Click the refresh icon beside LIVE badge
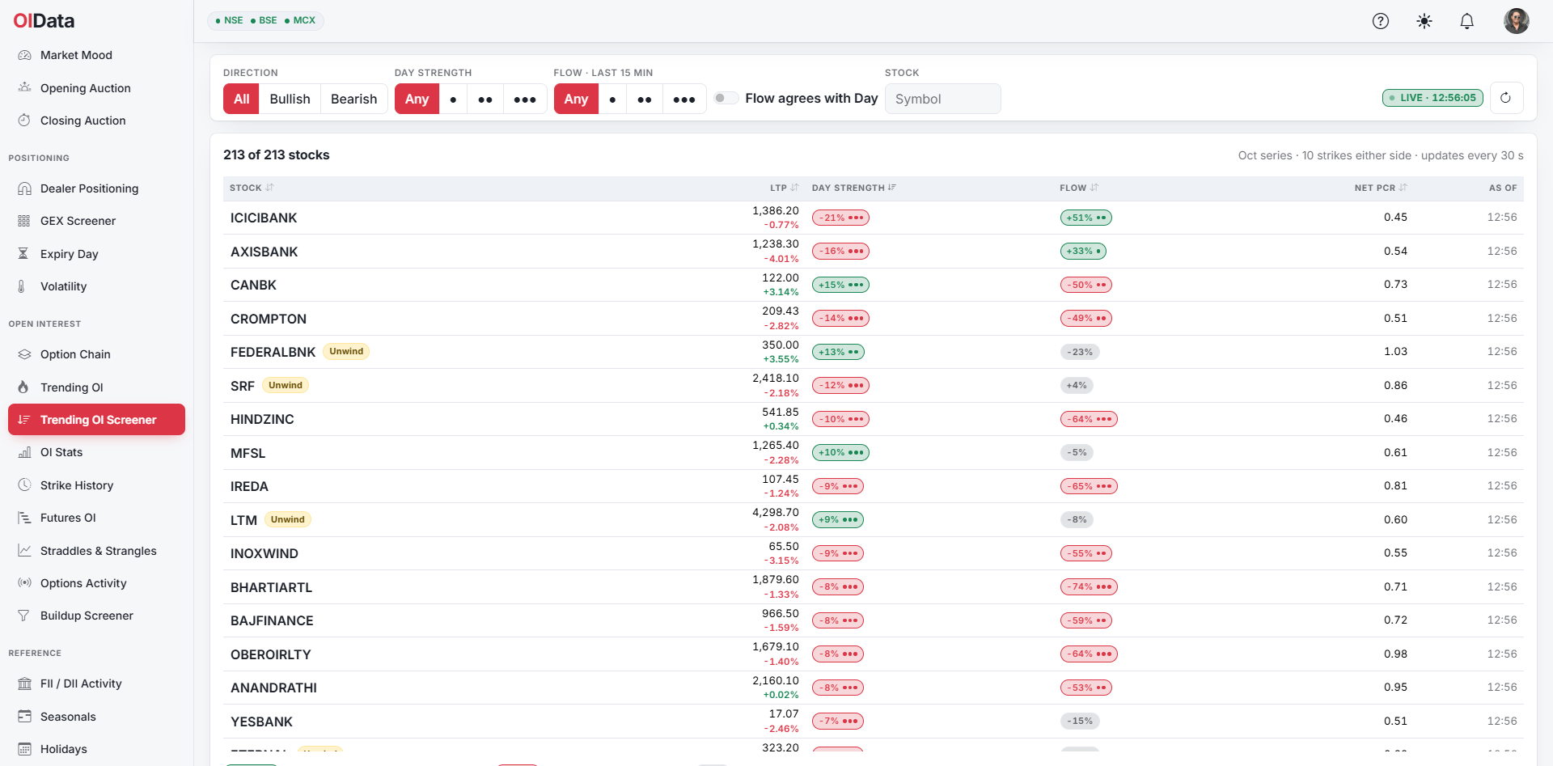1553x766 pixels. [x=1506, y=98]
